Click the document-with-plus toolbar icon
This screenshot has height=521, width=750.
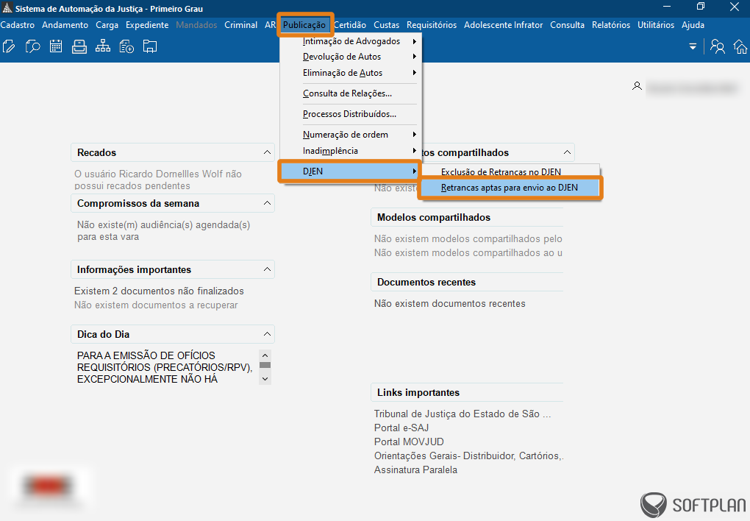tap(126, 46)
